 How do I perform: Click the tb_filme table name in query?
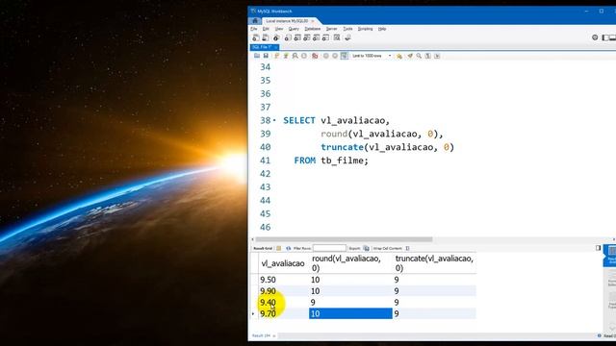(x=343, y=161)
